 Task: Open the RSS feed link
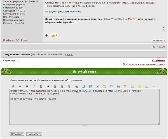click(x=154, y=47)
